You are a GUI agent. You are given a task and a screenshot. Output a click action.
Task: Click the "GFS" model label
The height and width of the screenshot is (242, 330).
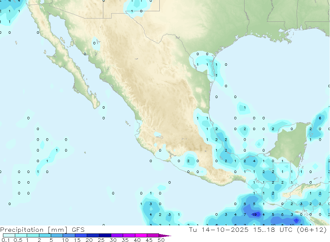78,229
